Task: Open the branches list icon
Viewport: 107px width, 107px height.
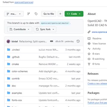Action: point(29,14)
